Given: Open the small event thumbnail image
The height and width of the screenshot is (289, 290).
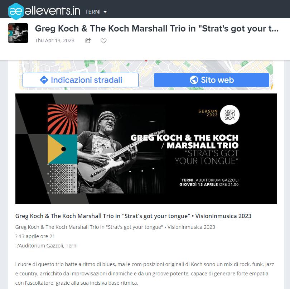Looking at the screenshot, I should point(18,33).
